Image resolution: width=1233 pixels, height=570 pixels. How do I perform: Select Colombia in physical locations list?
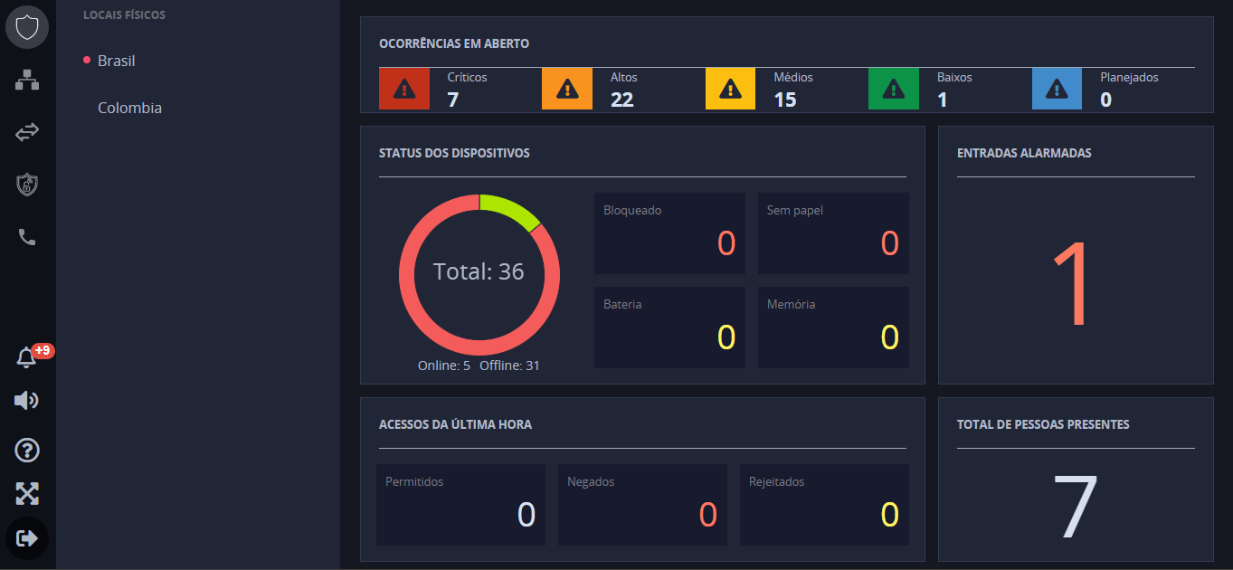click(129, 108)
